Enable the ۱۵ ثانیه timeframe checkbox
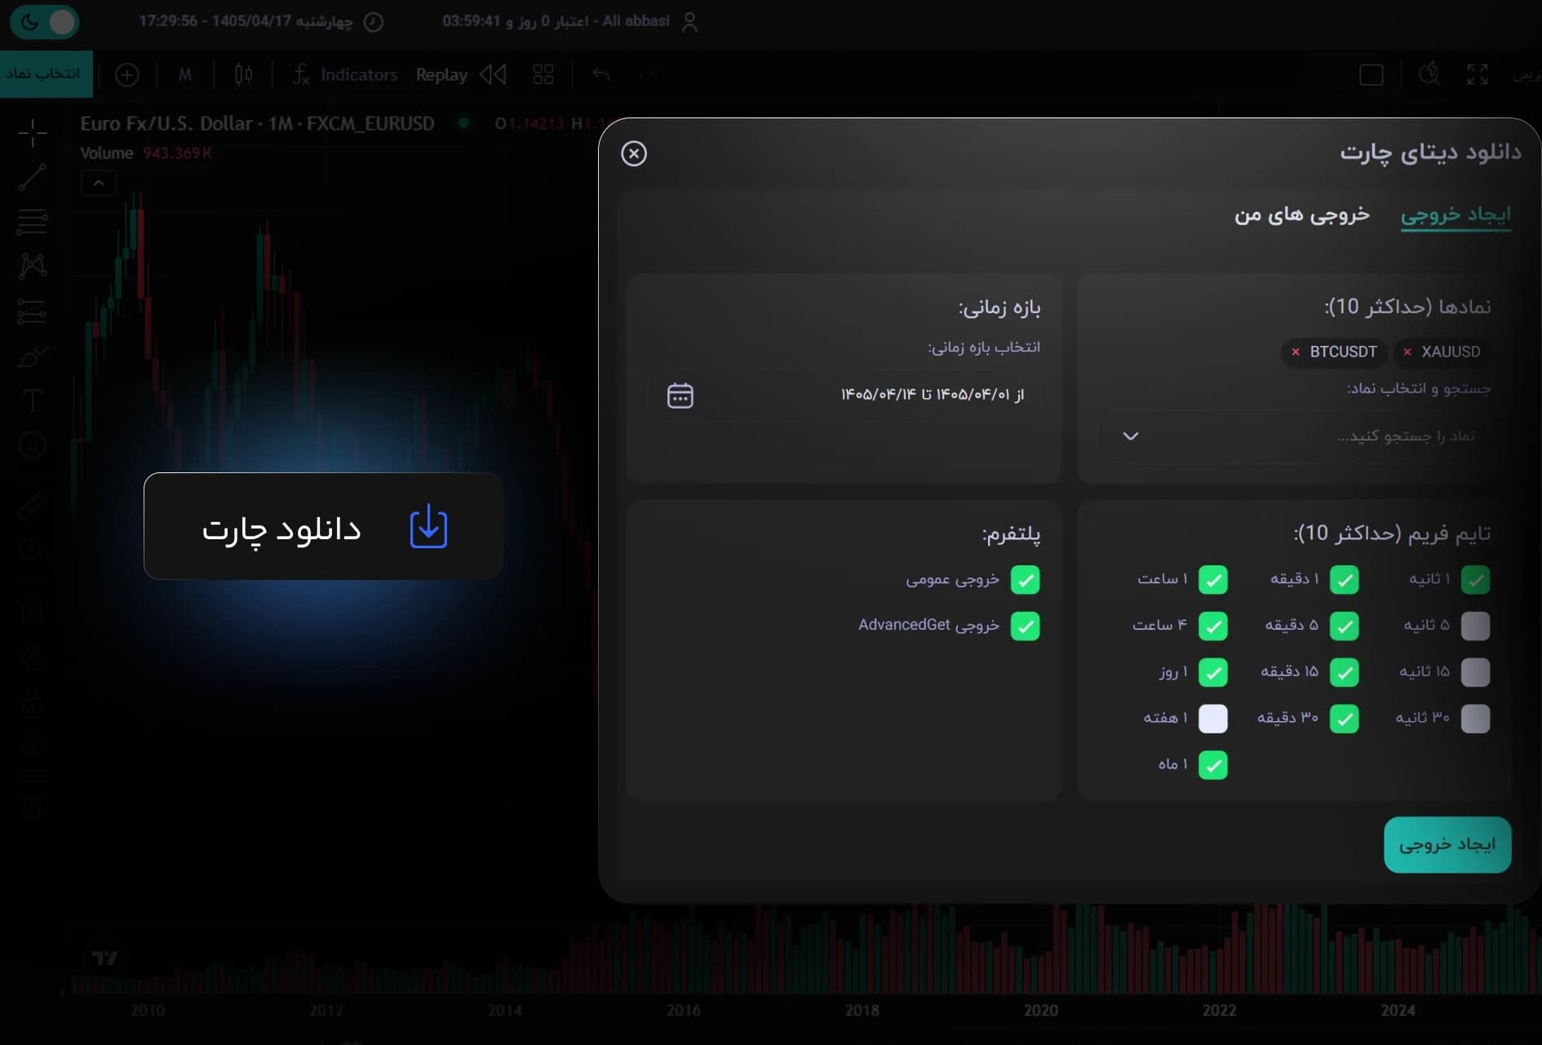Image resolution: width=1542 pixels, height=1045 pixels. (x=1475, y=672)
